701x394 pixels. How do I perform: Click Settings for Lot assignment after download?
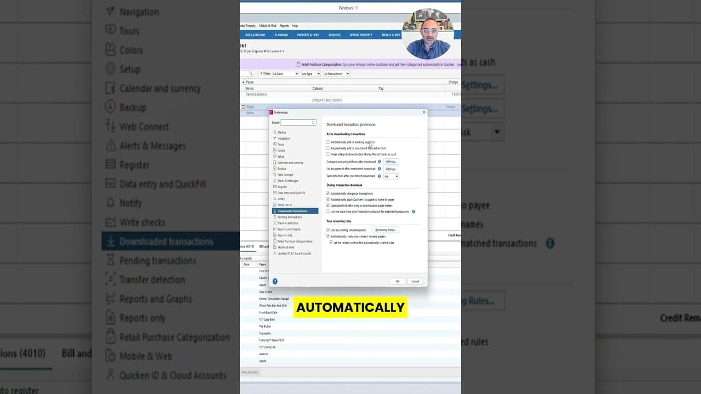tap(391, 169)
